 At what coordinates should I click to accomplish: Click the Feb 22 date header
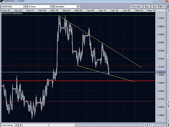(18, 11)
